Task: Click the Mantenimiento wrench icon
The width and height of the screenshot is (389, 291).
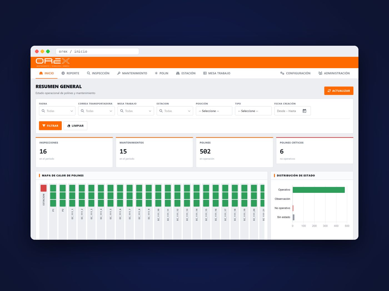Action: coord(119,73)
